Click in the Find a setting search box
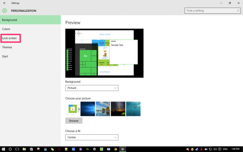 pyautogui.click(x=212, y=11)
